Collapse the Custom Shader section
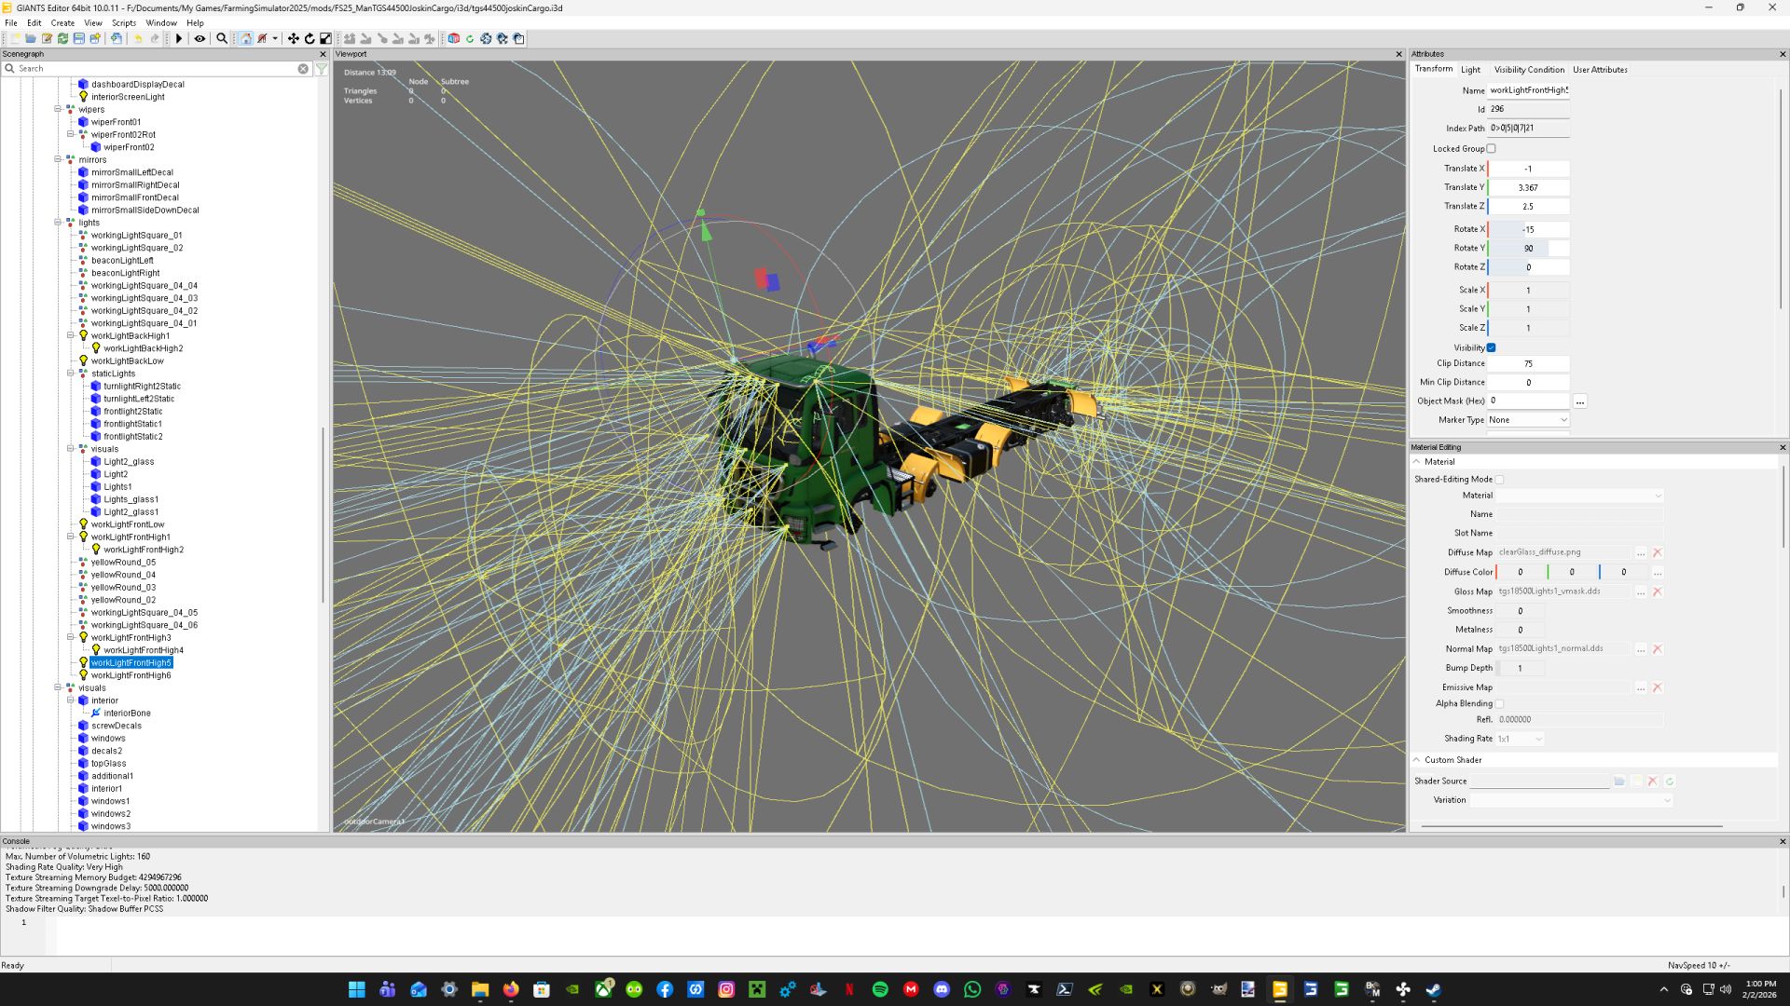Screen dimensions: 1790x1006 click(x=1417, y=760)
